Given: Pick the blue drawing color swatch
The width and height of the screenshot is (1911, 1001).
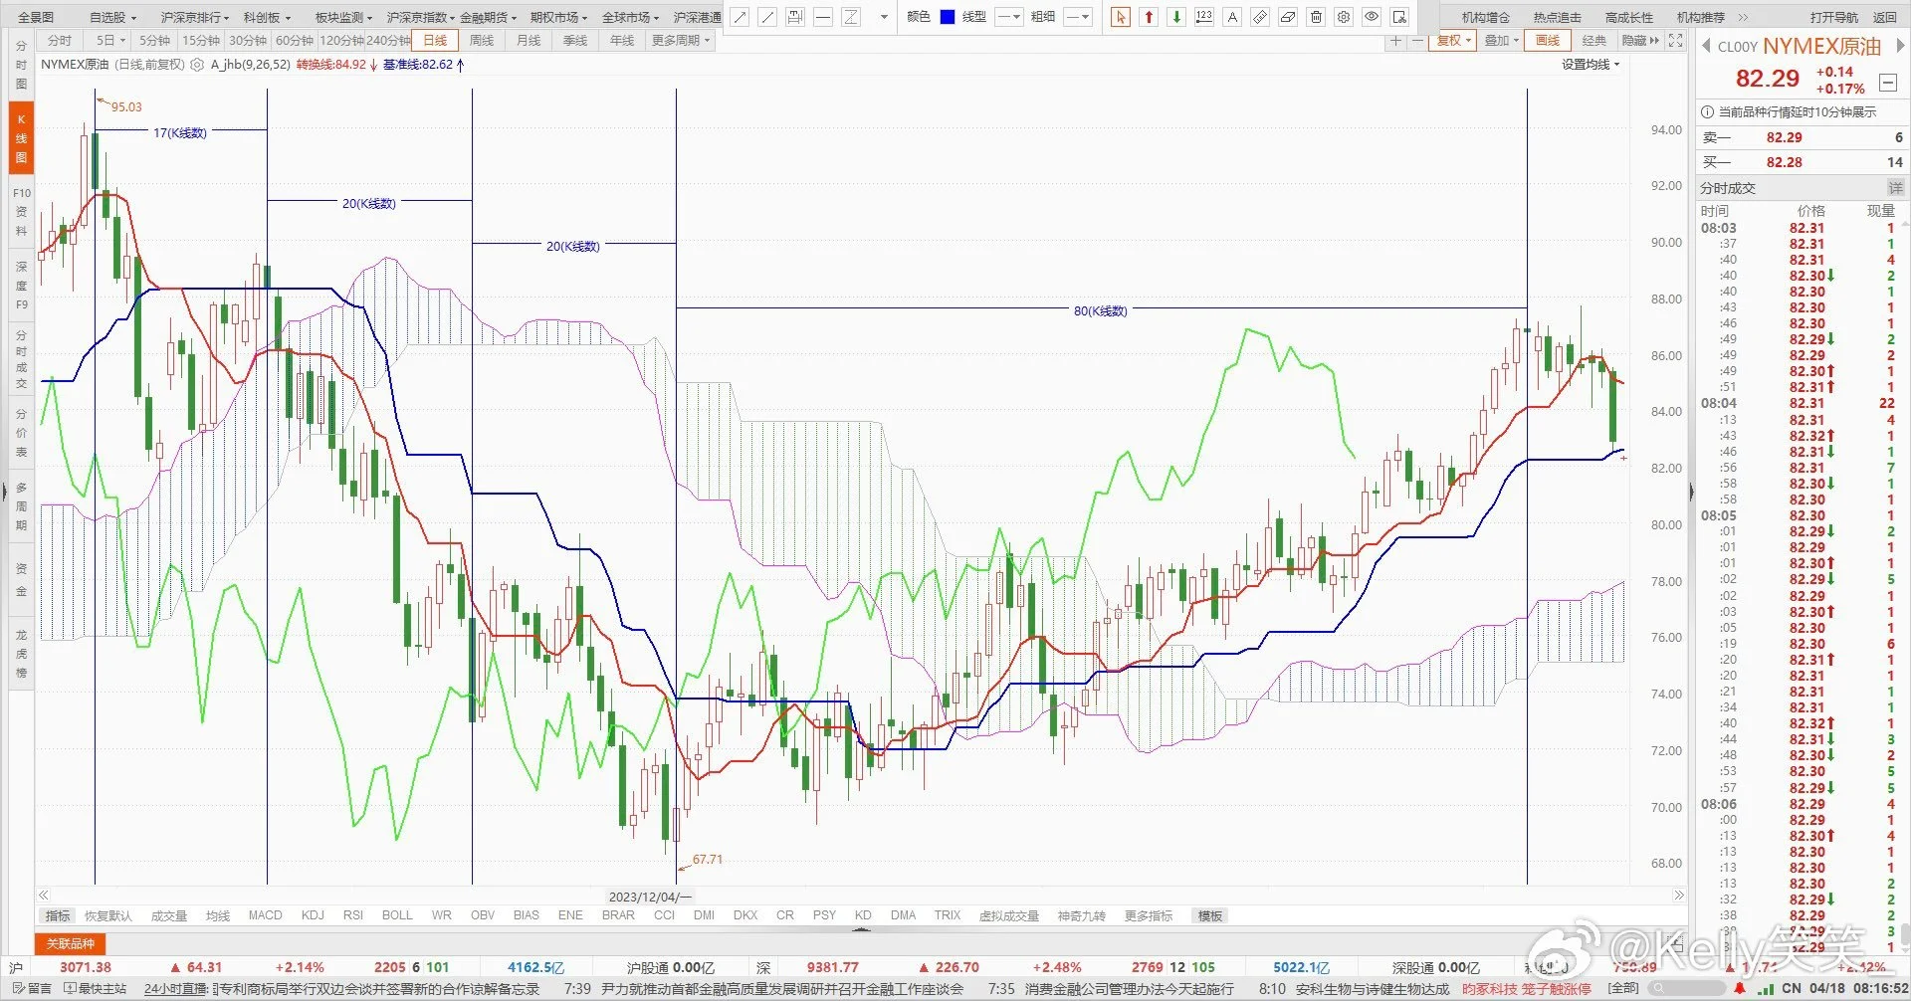Looking at the screenshot, I should pos(948,17).
